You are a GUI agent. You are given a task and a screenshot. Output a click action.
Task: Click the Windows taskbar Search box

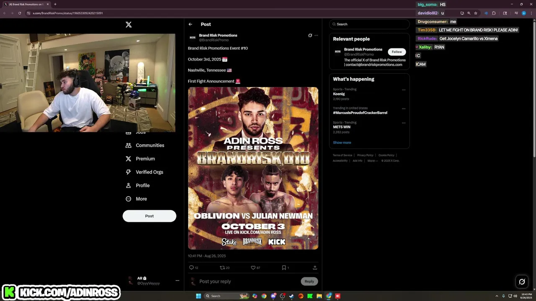click(x=227, y=296)
